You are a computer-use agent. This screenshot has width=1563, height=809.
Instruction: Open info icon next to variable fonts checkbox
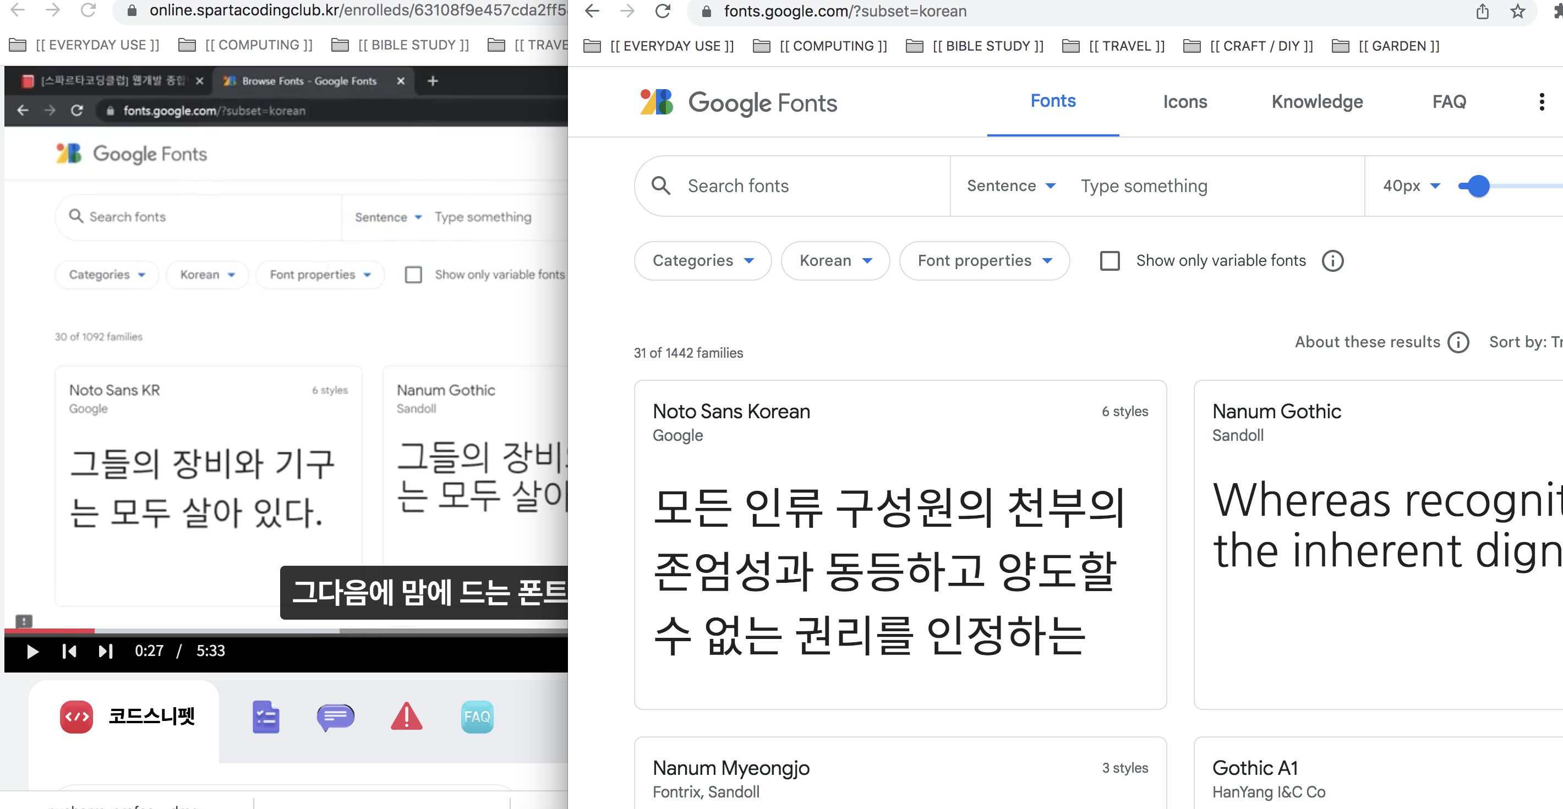tap(1332, 261)
